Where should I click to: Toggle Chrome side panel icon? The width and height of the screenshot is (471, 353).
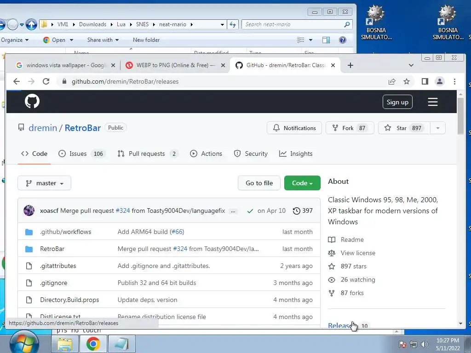point(425,81)
